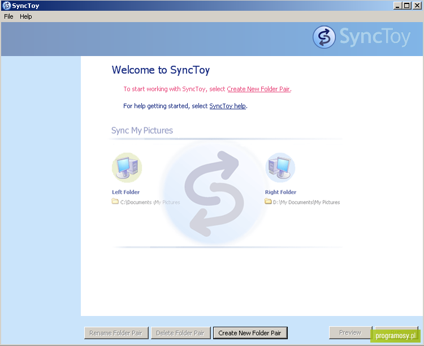The width and height of the screenshot is (424, 346).
Task: Click the 'Welcome to SyncToy' heading
Action: (161, 70)
